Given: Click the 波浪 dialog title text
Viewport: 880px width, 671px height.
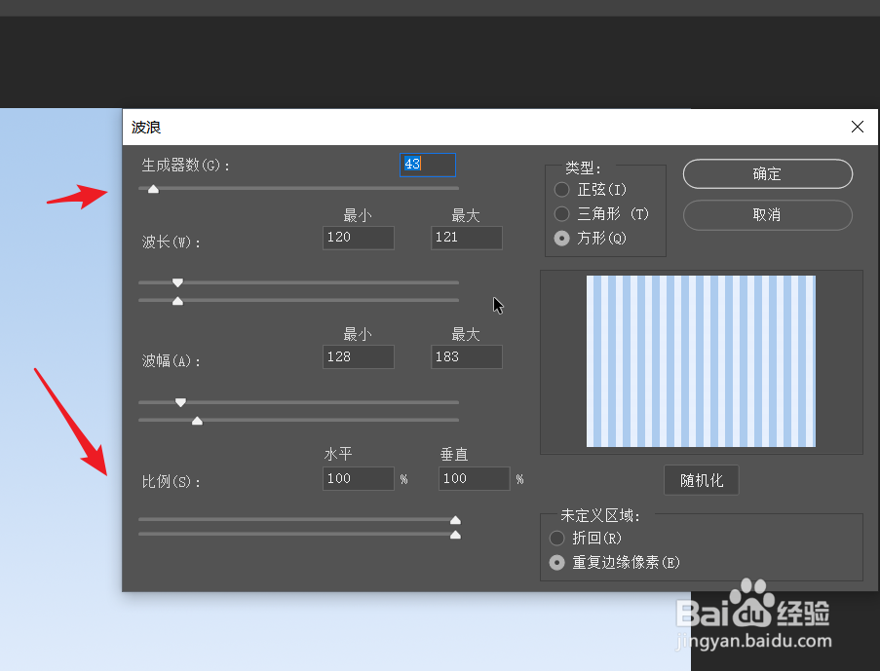Looking at the screenshot, I should [146, 128].
